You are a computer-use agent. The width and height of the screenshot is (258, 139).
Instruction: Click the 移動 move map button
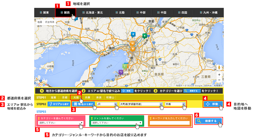213,104
